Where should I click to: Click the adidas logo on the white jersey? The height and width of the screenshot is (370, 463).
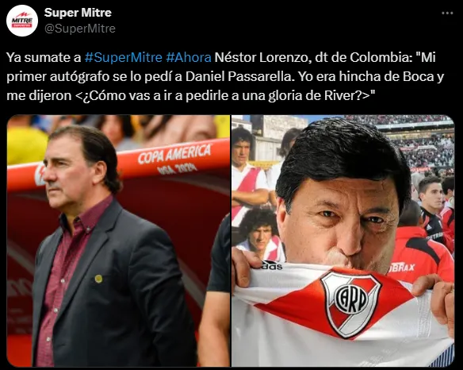[x=272, y=264]
